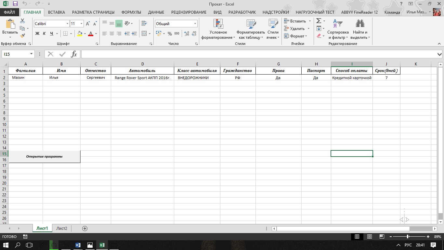Image resolution: width=444 pixels, height=250 pixels.
Task: Click the Открытие программы button
Action: [44, 157]
